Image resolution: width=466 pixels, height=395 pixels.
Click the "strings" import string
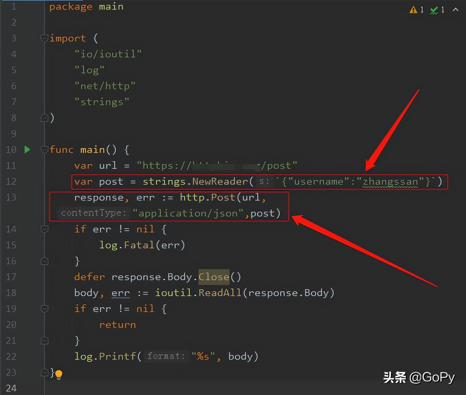[102, 102]
